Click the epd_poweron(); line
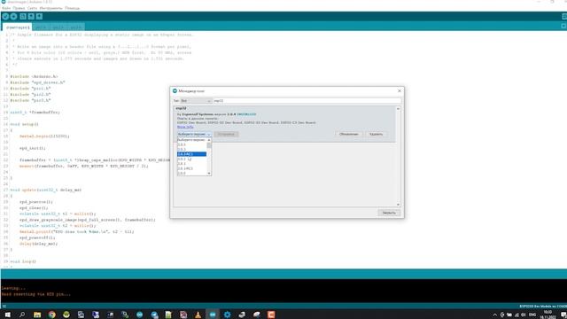Image resolution: width=567 pixels, height=319 pixels. coord(36,202)
